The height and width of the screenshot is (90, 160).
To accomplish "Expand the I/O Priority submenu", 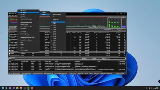I will [28, 16].
